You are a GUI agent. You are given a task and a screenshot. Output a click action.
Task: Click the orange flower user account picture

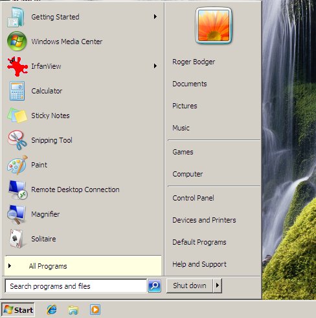[x=214, y=25]
